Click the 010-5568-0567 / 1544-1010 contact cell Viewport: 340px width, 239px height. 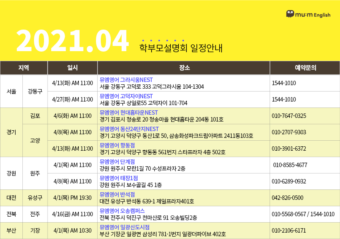305,214
